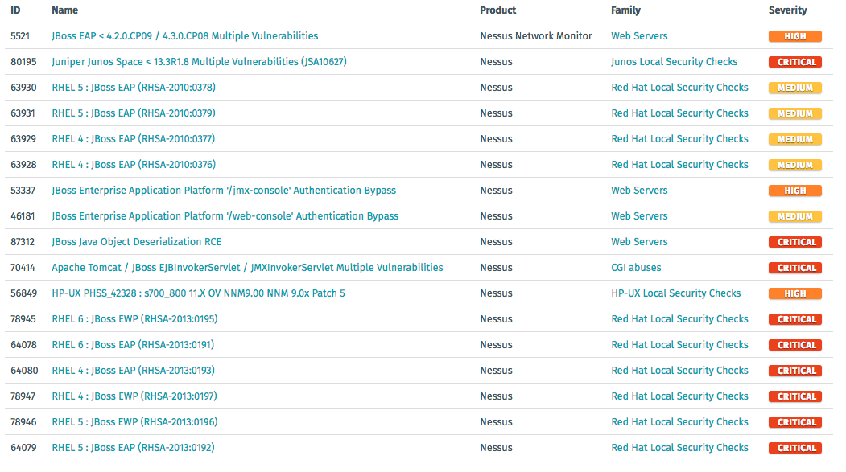The height and width of the screenshot is (472, 846).
Task: Click Red Hat Local Security Checks for ID 78945
Action: (680, 319)
